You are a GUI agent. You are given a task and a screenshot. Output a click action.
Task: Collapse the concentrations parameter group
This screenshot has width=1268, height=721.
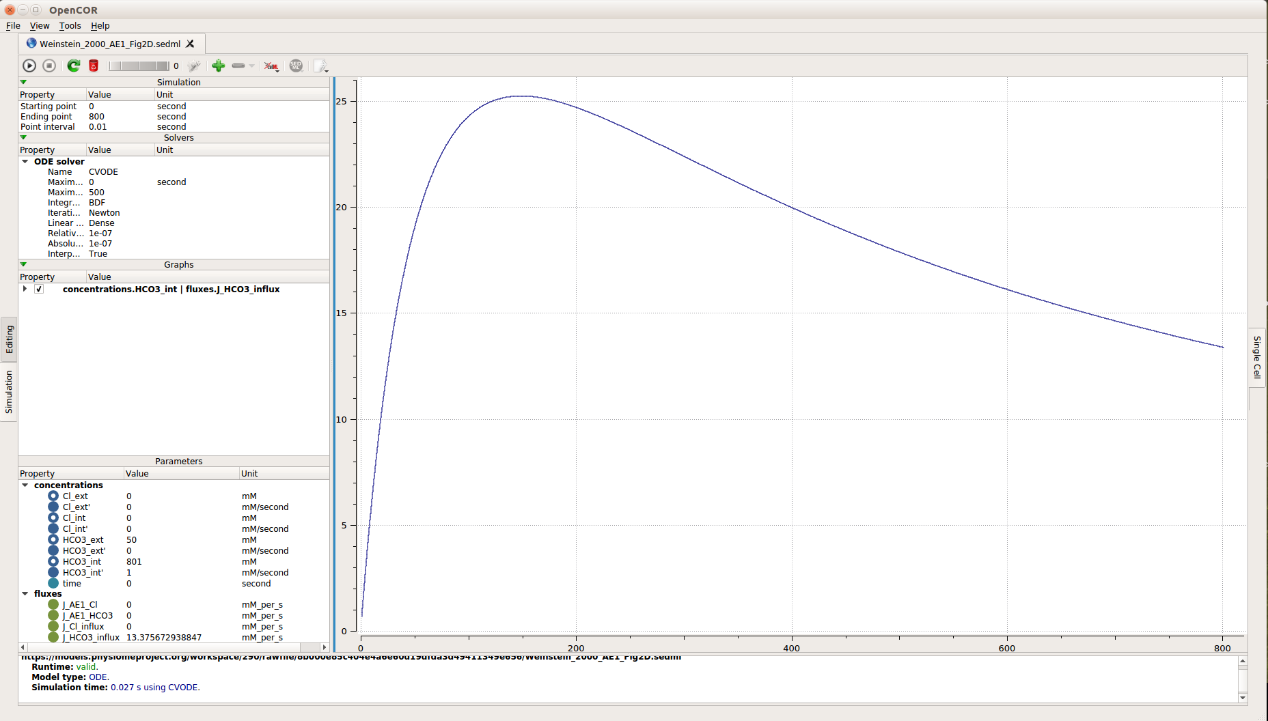25,485
